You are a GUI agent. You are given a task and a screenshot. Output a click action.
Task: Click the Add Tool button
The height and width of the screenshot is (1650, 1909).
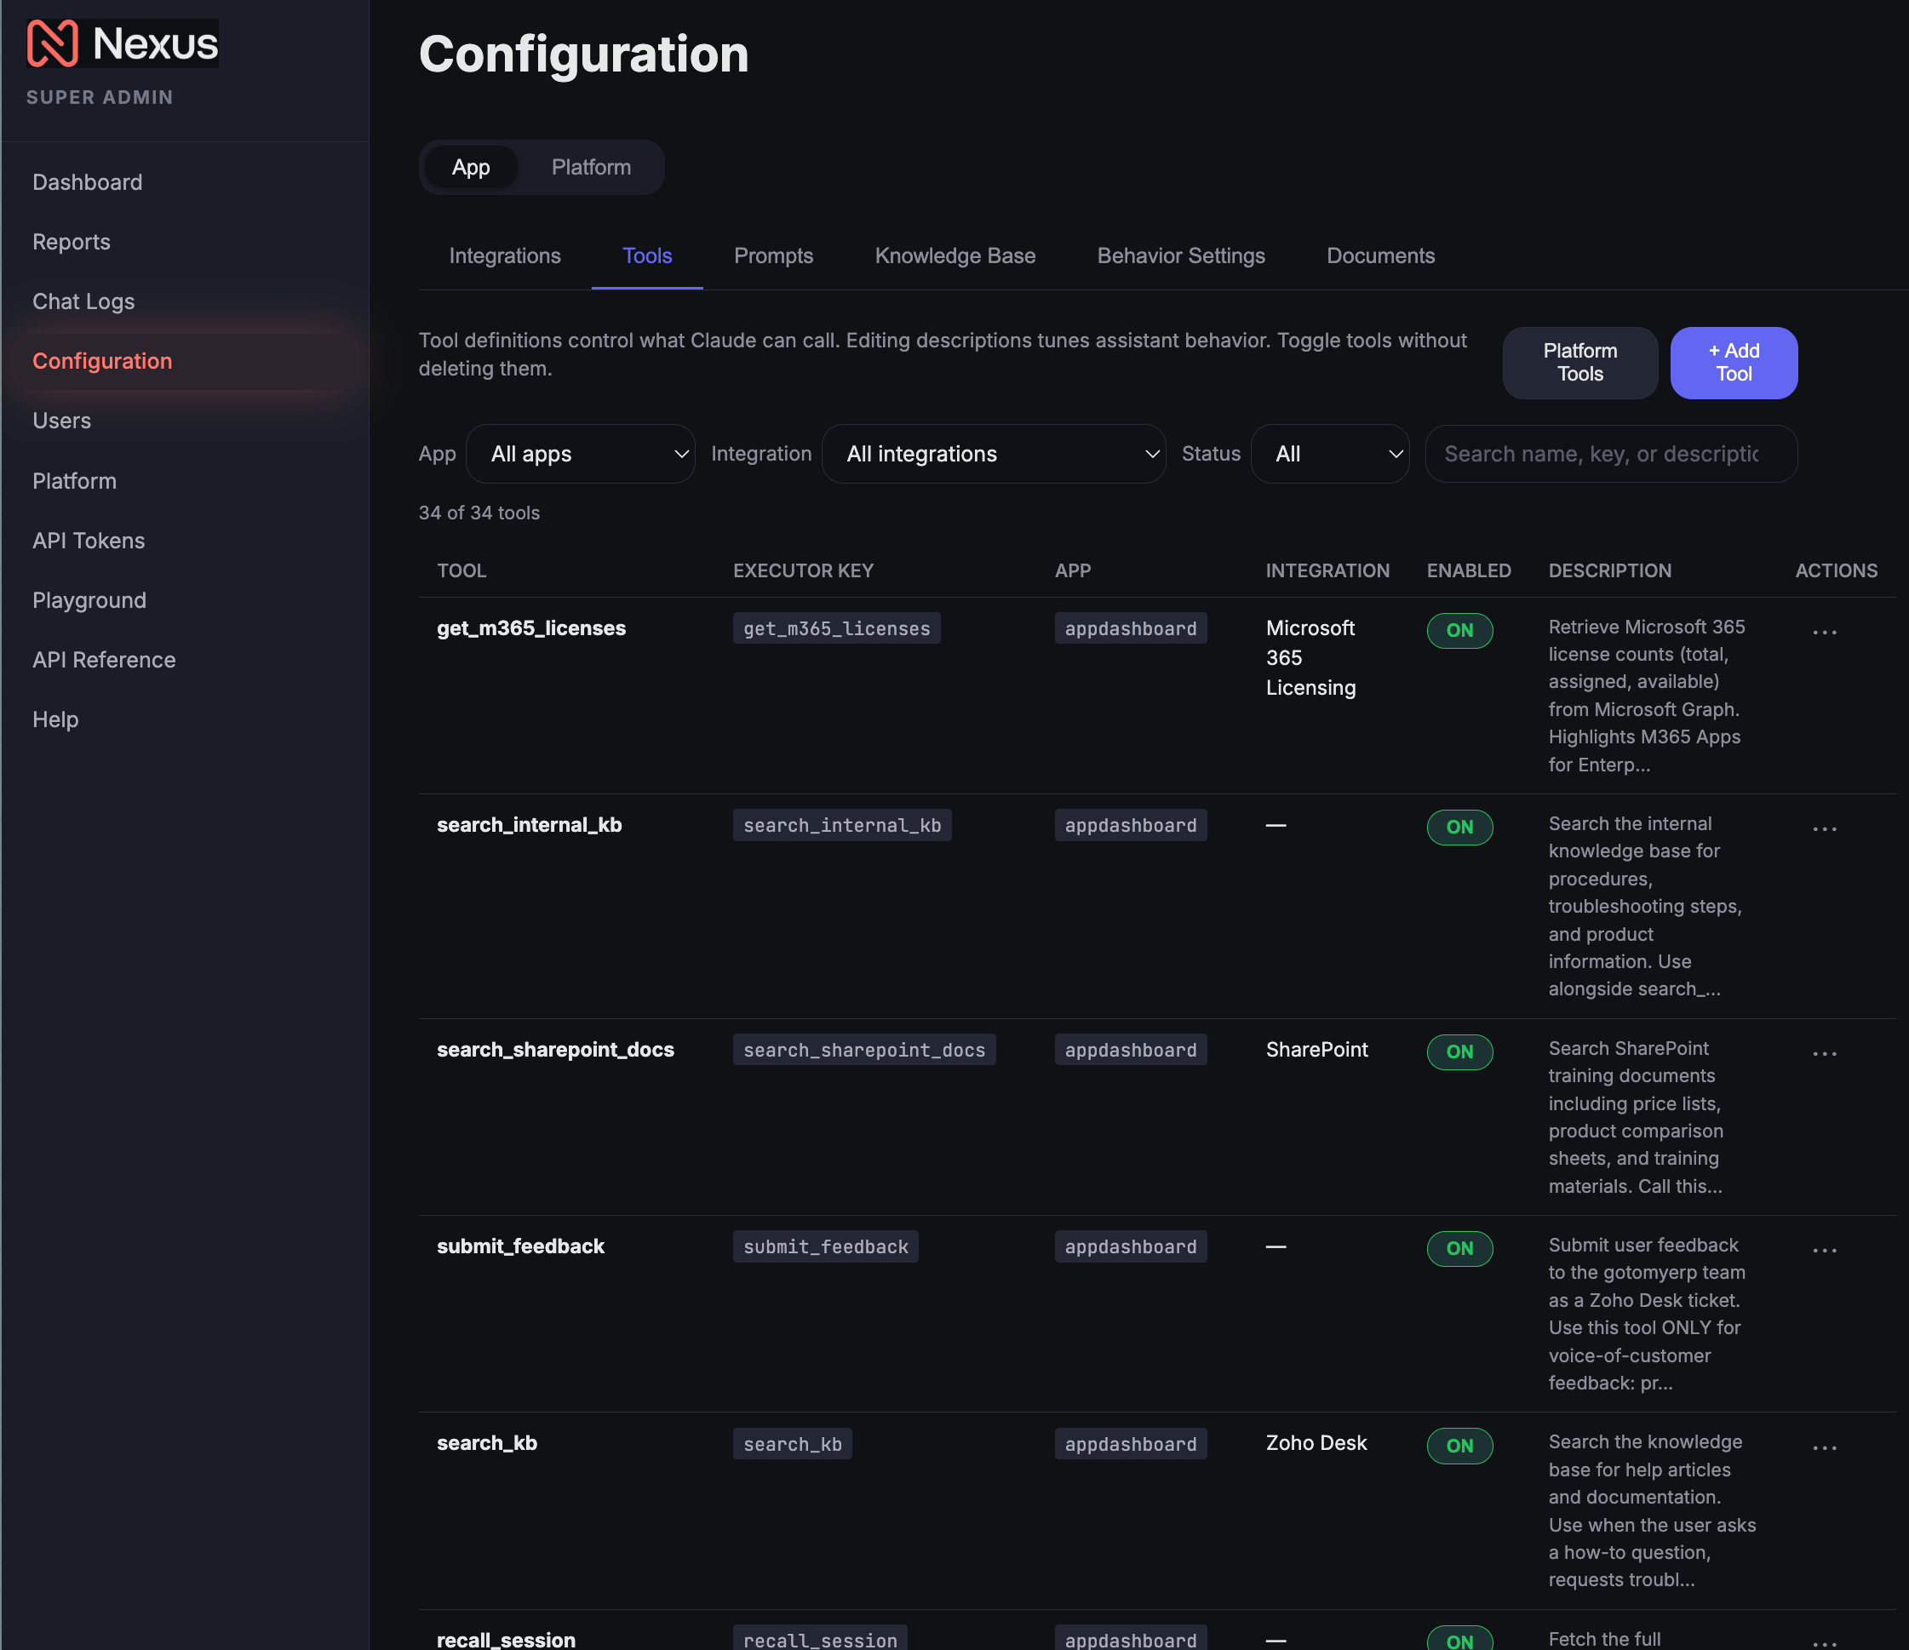1733,362
